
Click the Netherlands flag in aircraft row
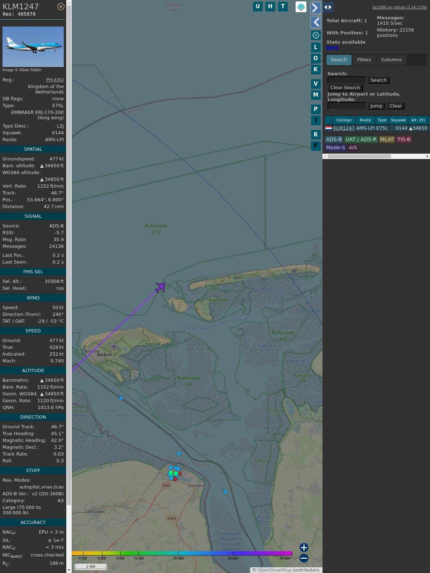329,128
